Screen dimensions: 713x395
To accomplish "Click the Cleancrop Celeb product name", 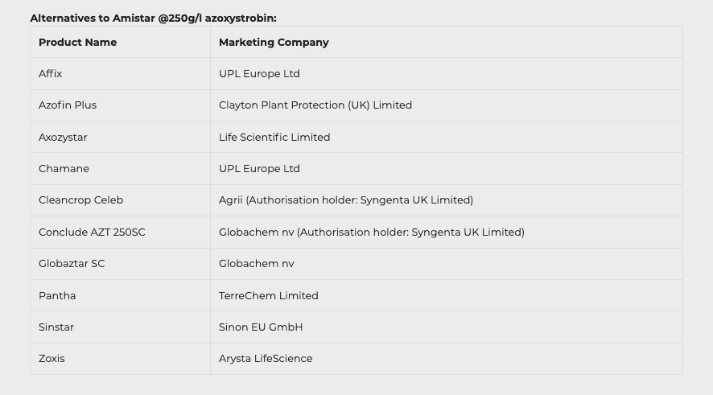I will coord(80,200).
